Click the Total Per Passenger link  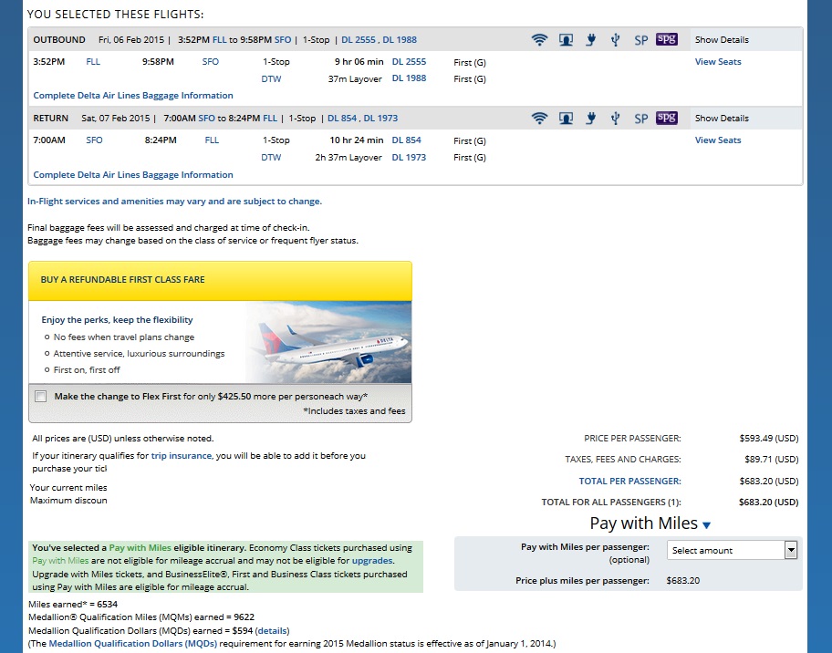point(629,481)
